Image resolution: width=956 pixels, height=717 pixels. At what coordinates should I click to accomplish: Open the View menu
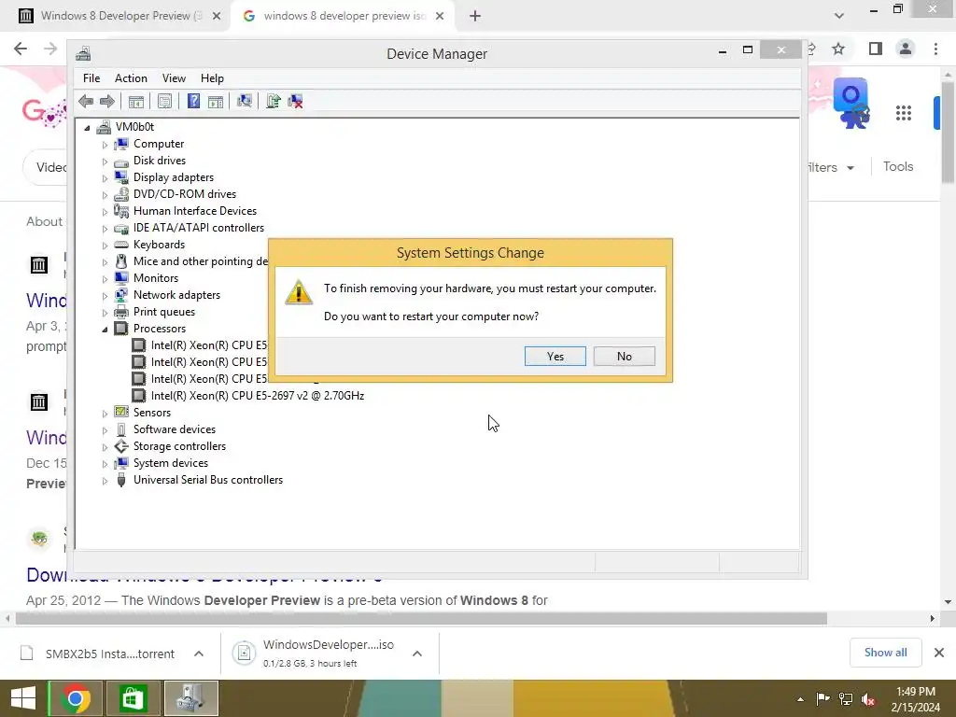(x=174, y=78)
